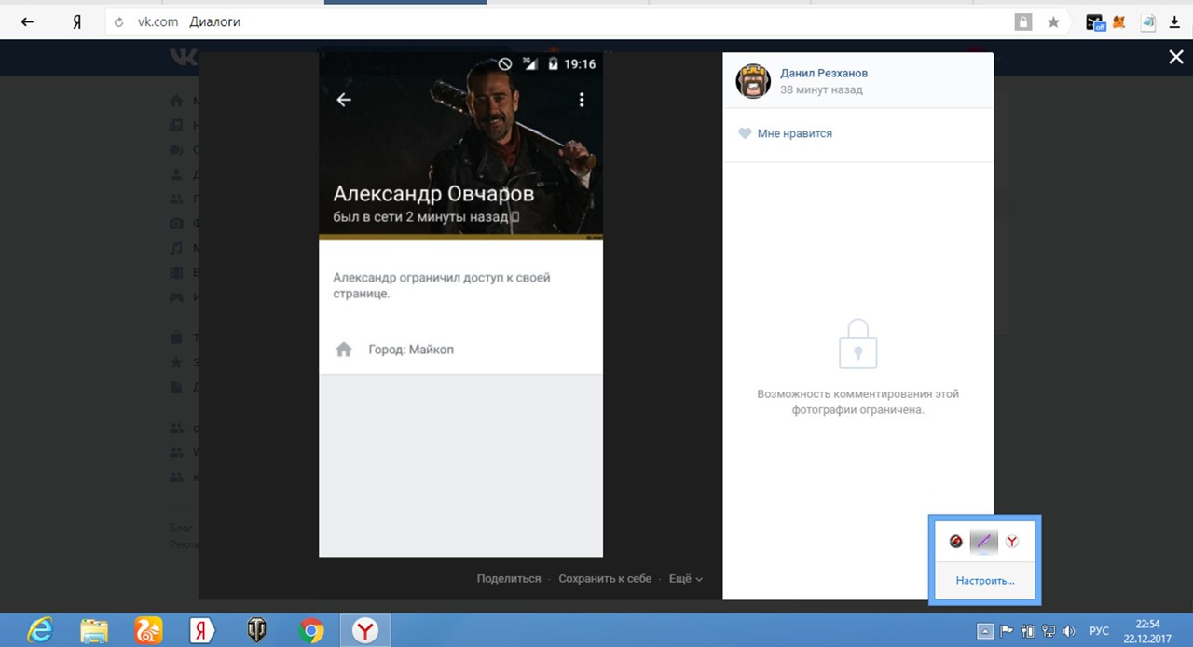Viewport: 1193px width, 647px height.
Task: Click 'Настроить...' in the tray popup
Action: (x=984, y=581)
